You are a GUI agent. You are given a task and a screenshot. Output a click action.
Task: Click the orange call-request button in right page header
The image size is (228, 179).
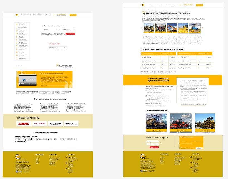pos(199,5)
